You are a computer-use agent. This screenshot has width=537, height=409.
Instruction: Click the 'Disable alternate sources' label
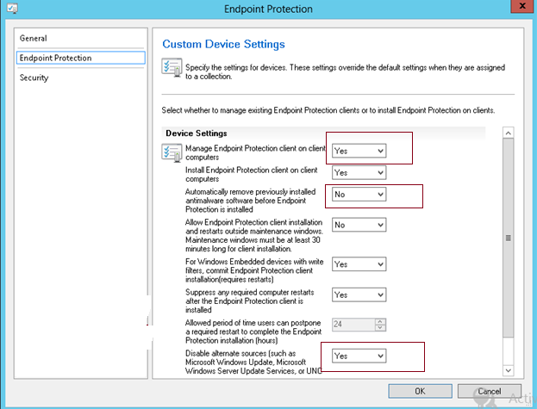pyautogui.click(x=253, y=362)
